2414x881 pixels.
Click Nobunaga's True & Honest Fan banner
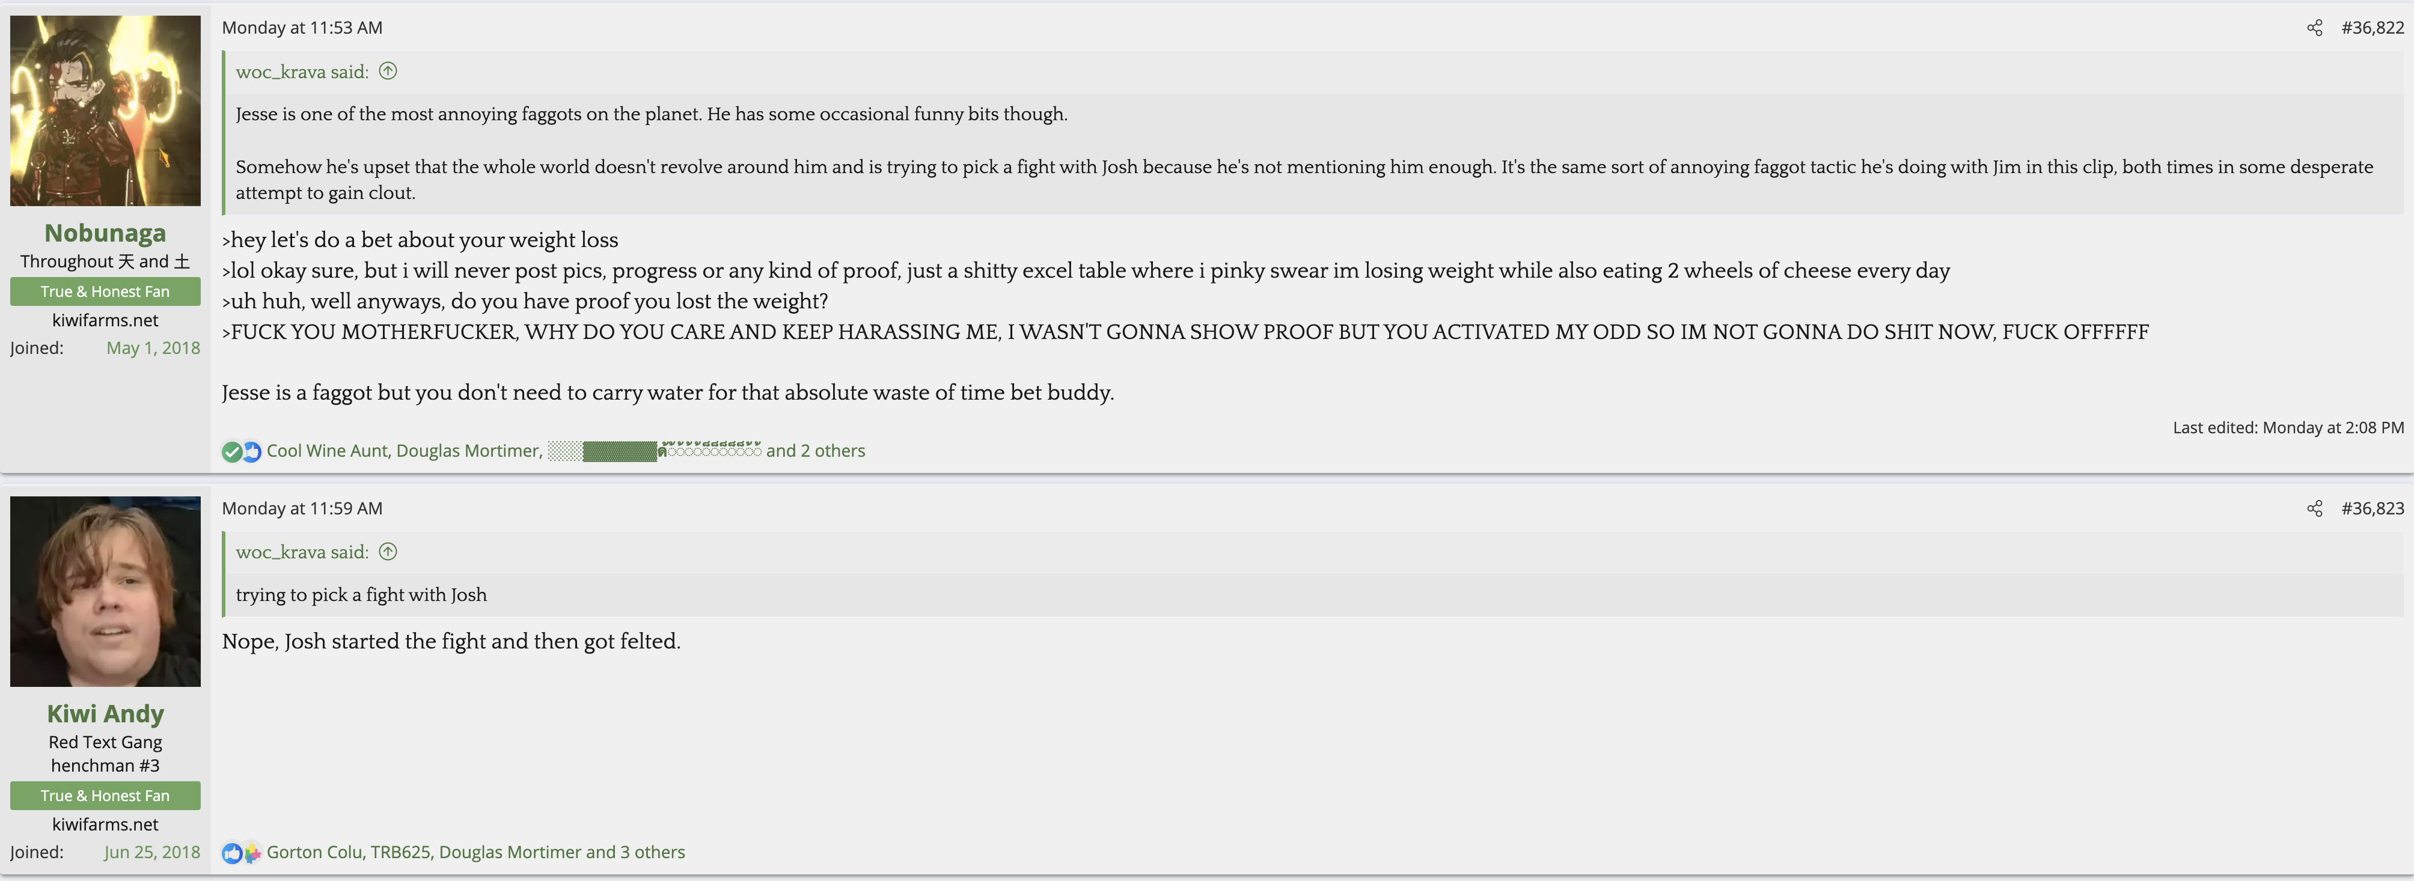(105, 291)
